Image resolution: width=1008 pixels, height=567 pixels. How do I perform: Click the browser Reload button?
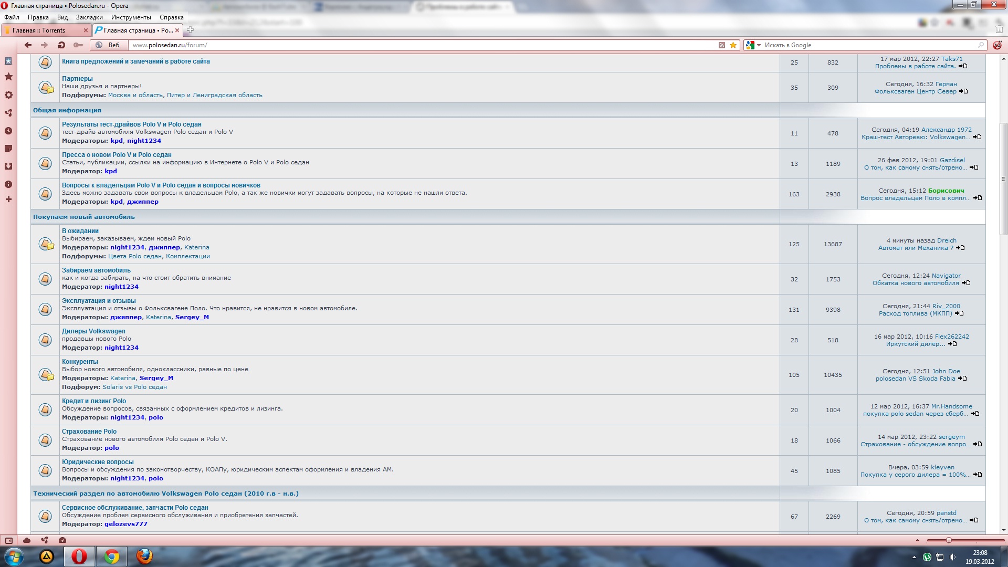pos(61,45)
